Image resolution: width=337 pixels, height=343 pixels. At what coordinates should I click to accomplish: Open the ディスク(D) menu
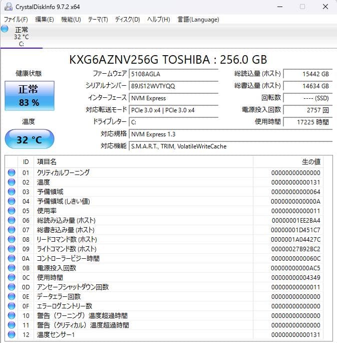tap(128, 20)
